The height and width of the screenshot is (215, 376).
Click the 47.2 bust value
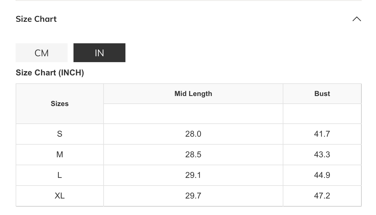[x=322, y=196]
